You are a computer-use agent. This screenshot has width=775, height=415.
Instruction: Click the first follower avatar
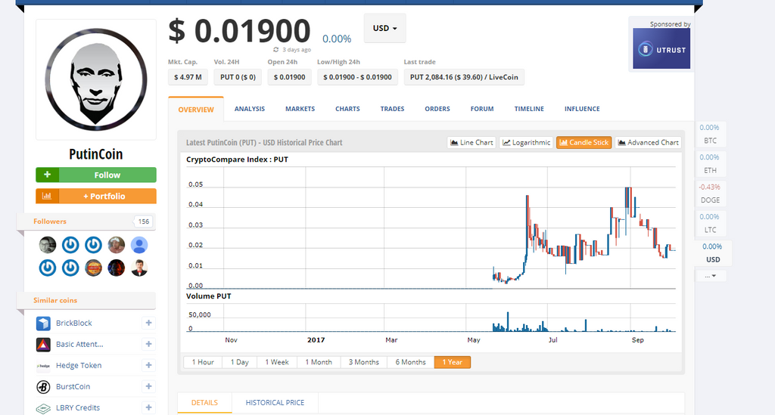pos(48,245)
